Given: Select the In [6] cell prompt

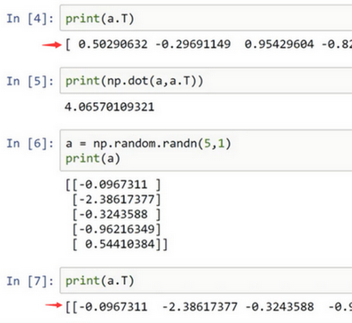Looking at the screenshot, I should click(x=30, y=144).
